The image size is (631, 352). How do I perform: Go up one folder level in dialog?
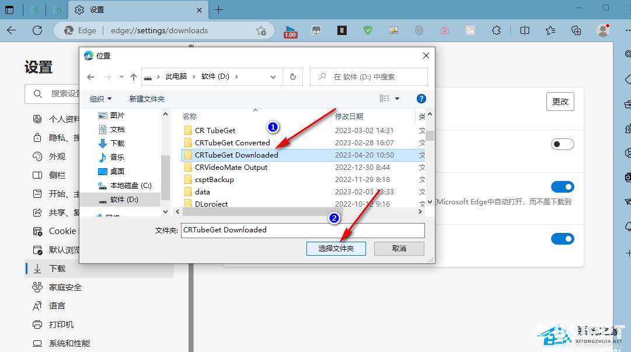[134, 77]
